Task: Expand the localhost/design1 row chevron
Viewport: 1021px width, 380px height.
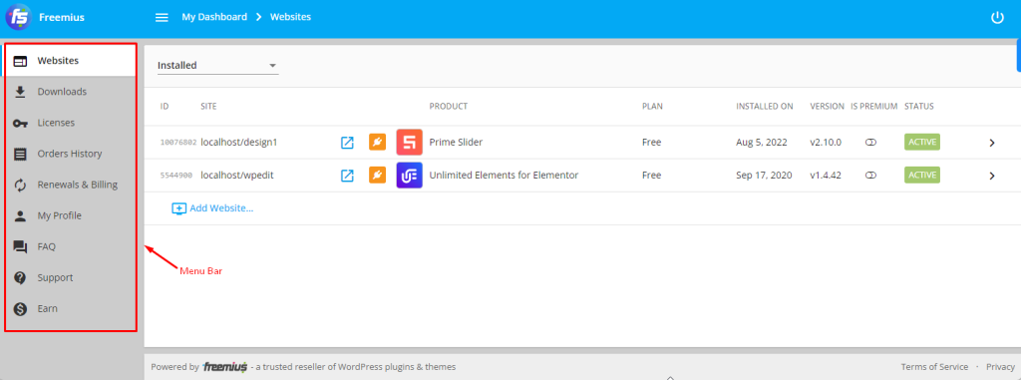Action: [992, 143]
